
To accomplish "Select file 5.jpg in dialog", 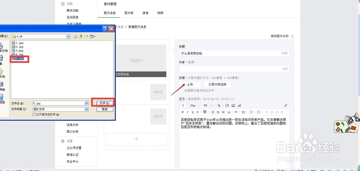I will pyautogui.click(x=18, y=58).
